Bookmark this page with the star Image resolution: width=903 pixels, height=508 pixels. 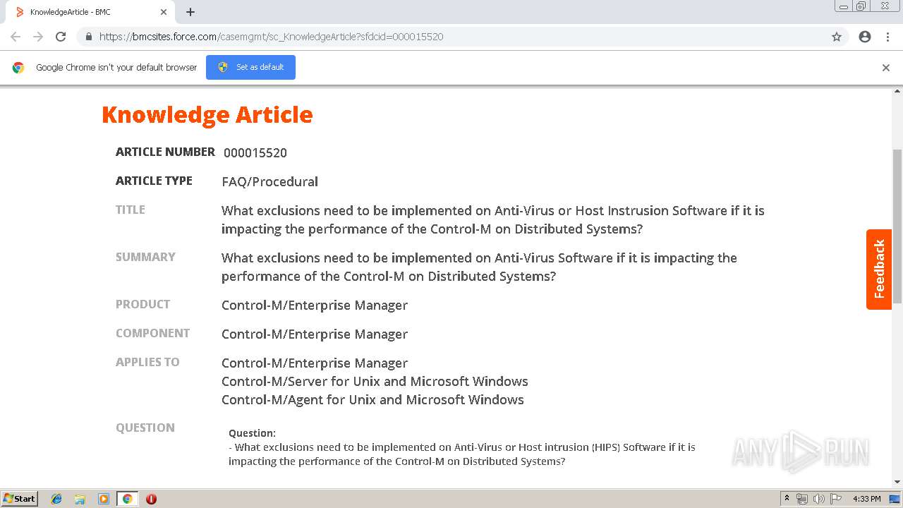(837, 37)
